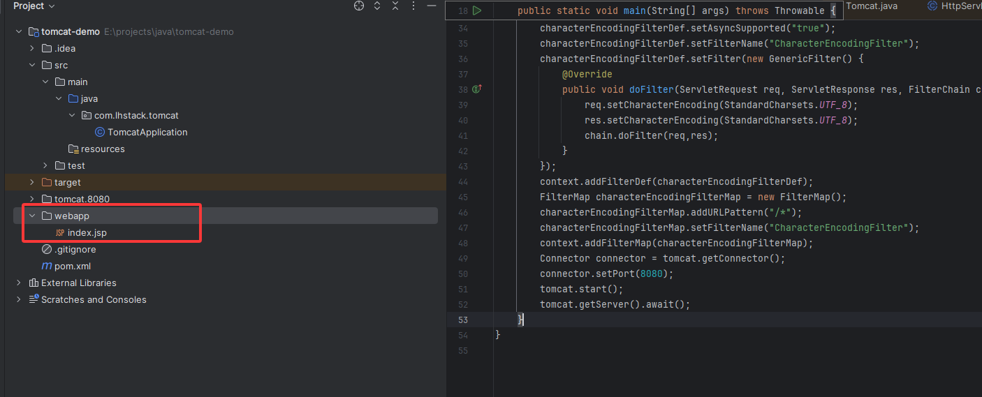This screenshot has height=397, width=982.
Task: Click the Collapse All icon in Project panel
Action: (x=395, y=6)
